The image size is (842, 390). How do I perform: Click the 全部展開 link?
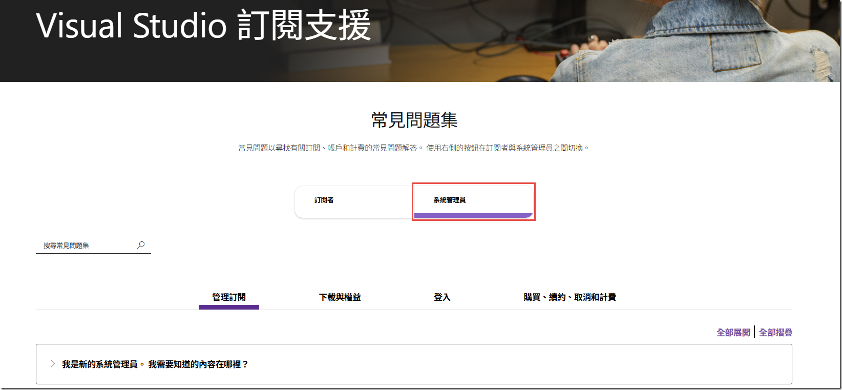[733, 332]
